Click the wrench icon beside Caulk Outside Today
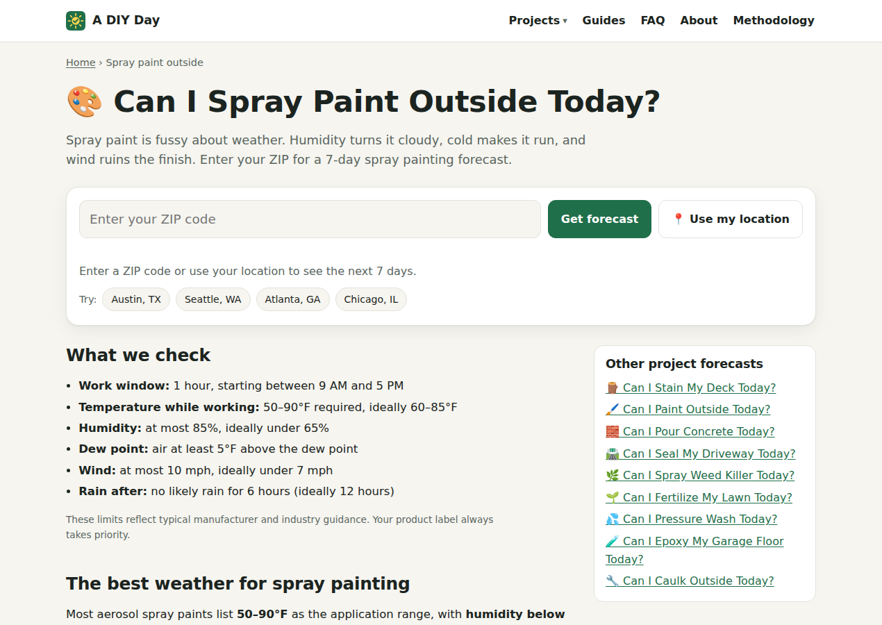Viewport: 882px width, 625px height. pyautogui.click(x=612, y=581)
